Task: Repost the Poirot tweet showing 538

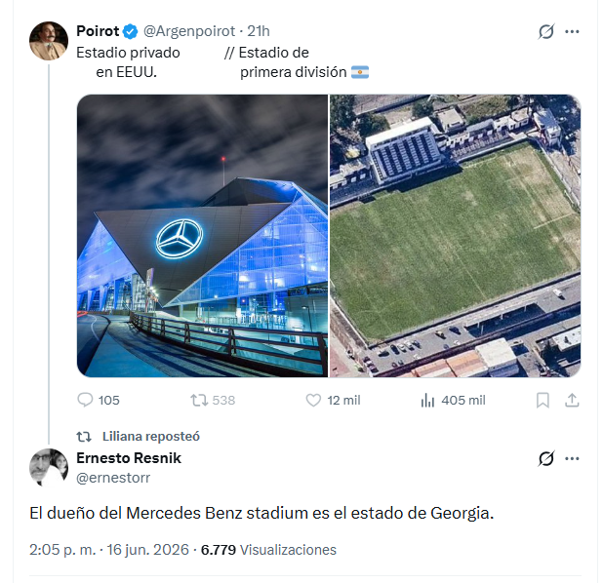Action: point(199,400)
